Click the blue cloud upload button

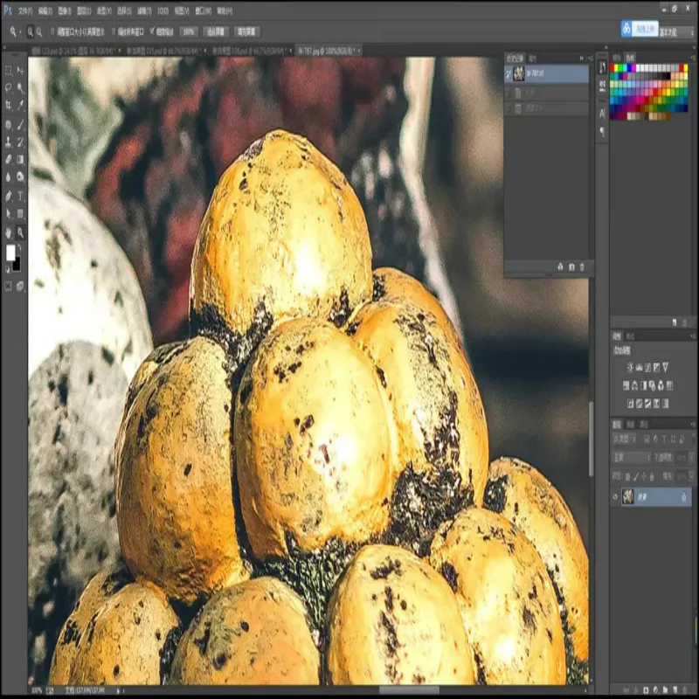pyautogui.click(x=640, y=29)
